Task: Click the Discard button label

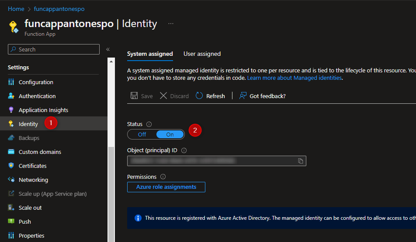Action: click(x=179, y=96)
